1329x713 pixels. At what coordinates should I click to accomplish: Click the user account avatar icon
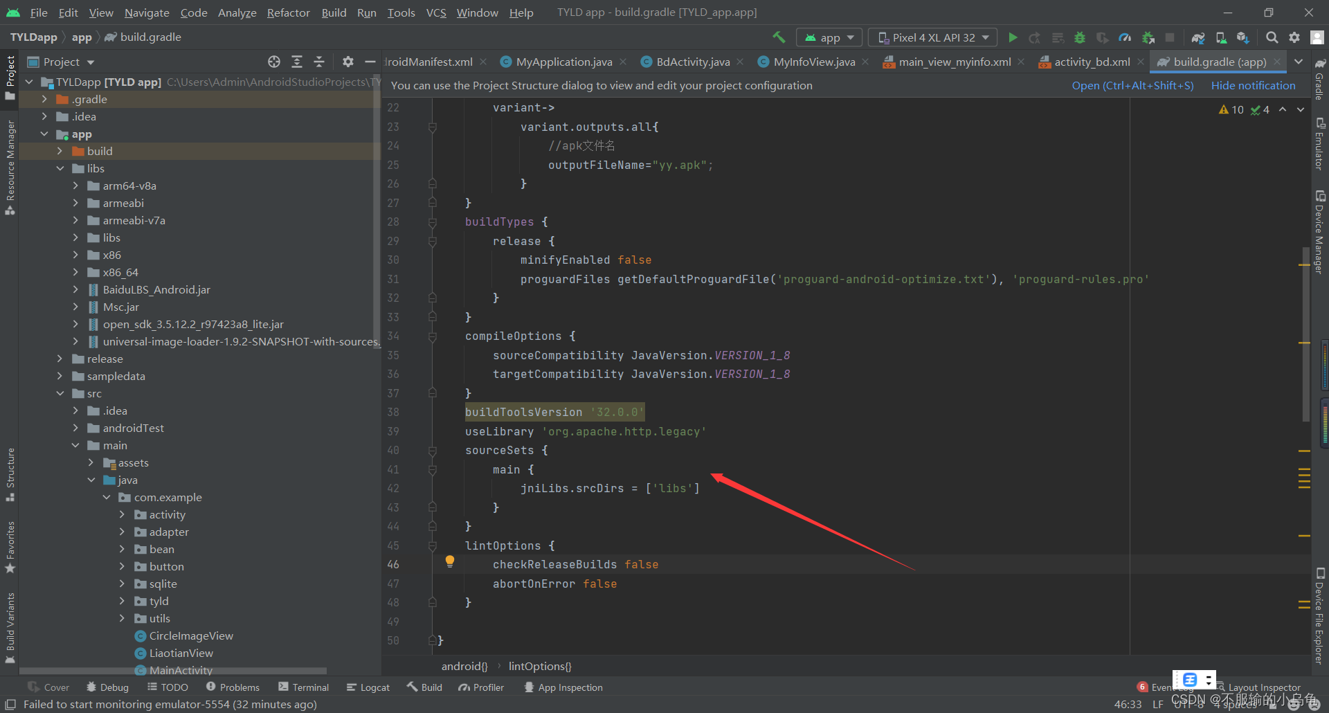pyautogui.click(x=1317, y=37)
